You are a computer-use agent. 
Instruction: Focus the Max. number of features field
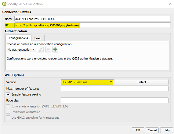[114, 88]
